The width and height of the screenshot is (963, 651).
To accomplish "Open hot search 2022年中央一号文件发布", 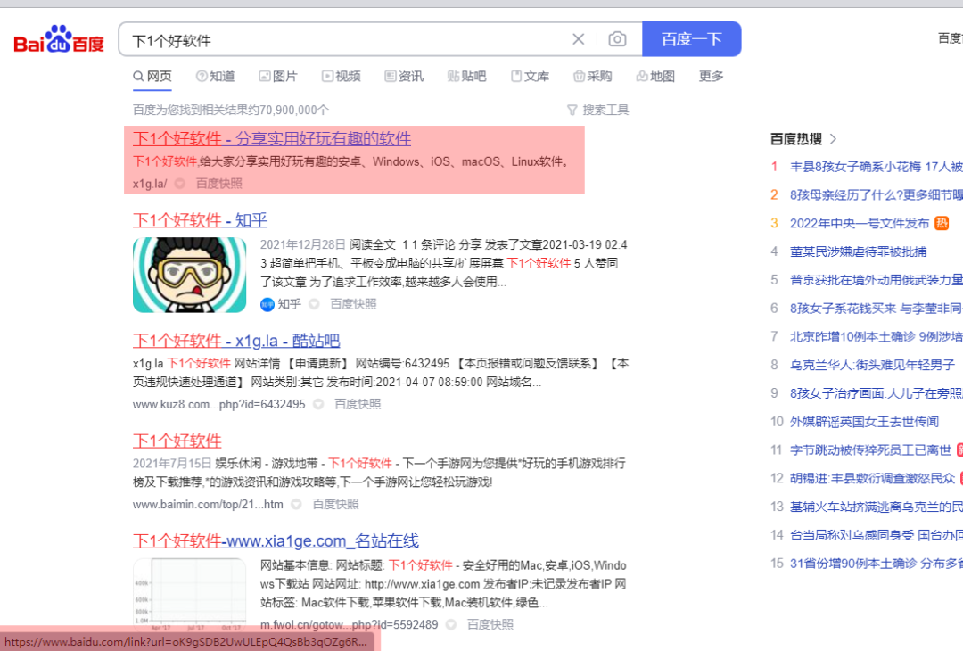I will pos(860,224).
